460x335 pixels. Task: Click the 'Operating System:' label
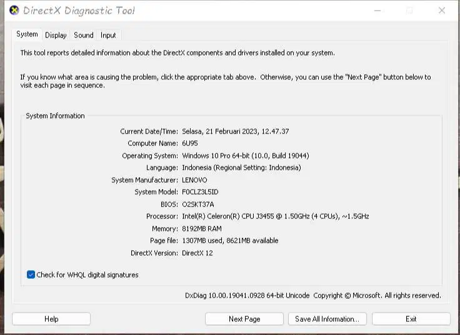point(150,156)
